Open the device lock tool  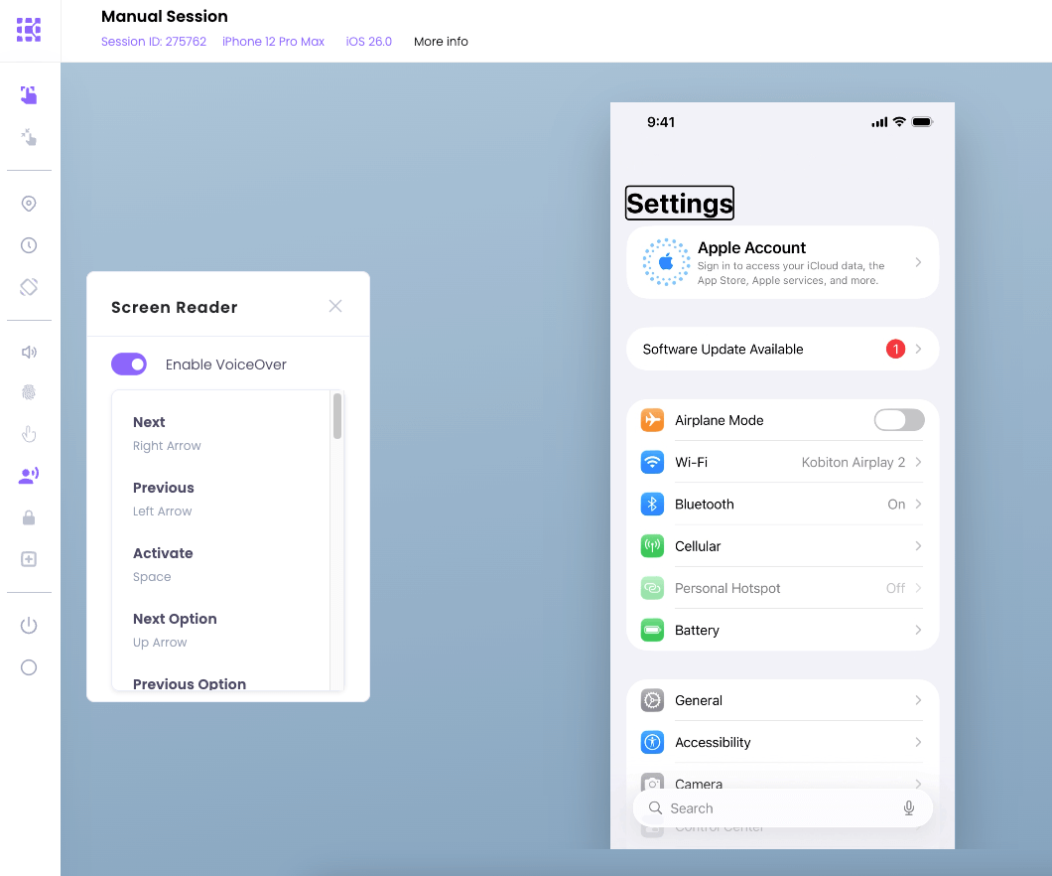pos(29,517)
